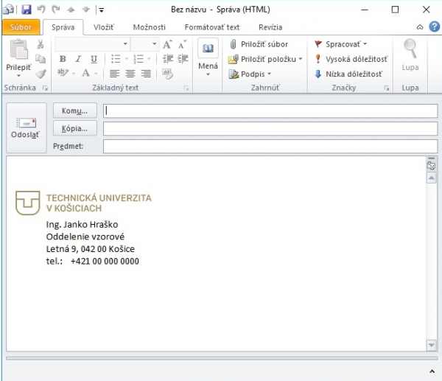
Task: Expand the numbering style dropdown arrow
Action: point(149,59)
